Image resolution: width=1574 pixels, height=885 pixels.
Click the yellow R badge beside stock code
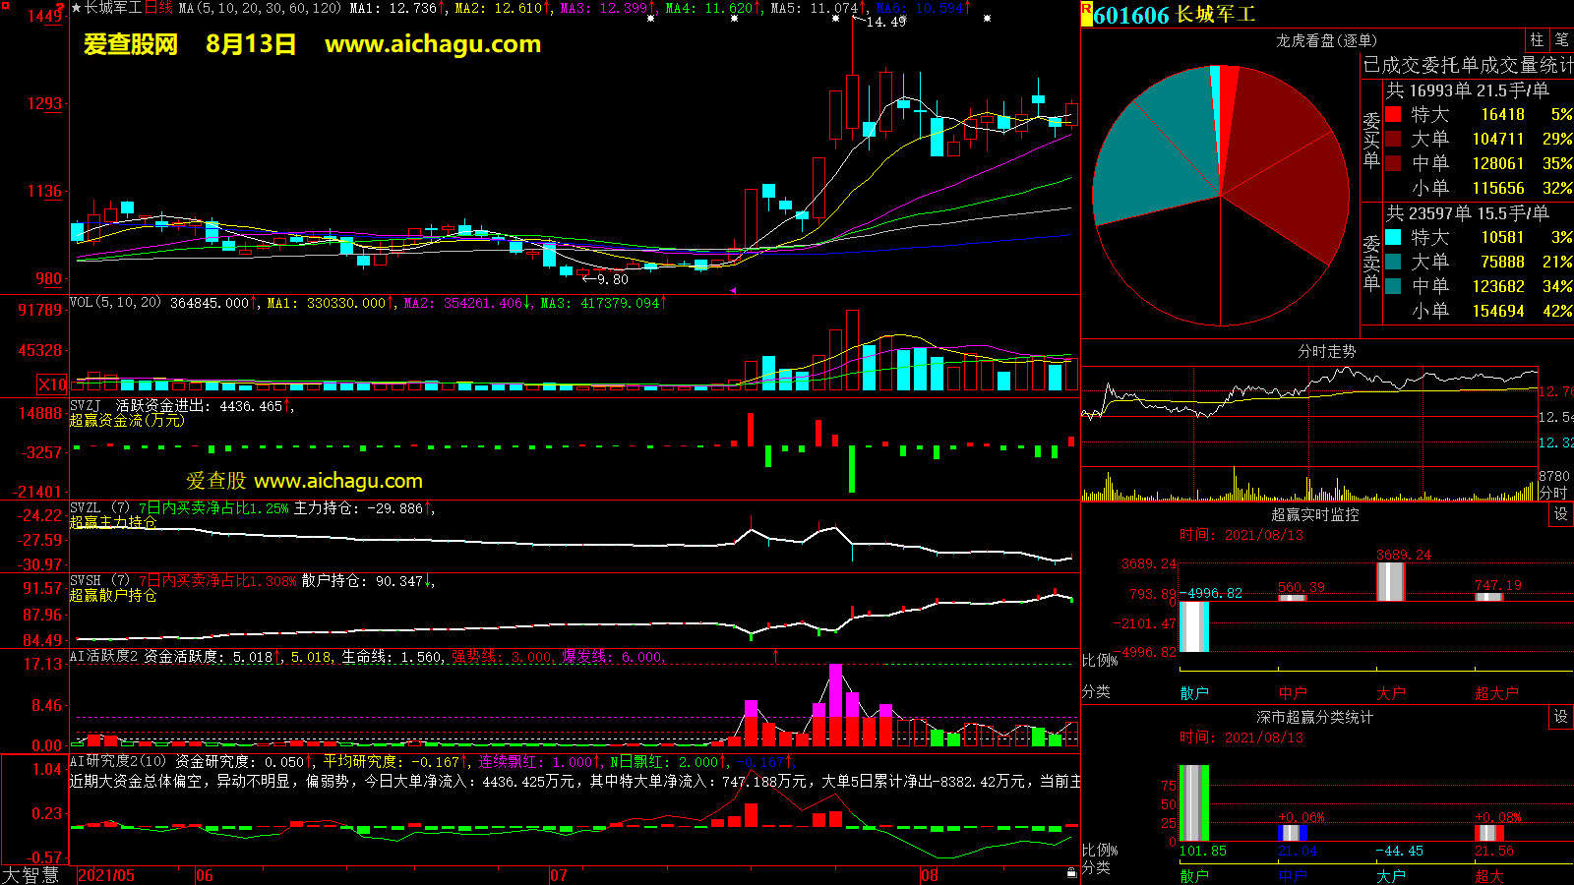pyautogui.click(x=1086, y=14)
